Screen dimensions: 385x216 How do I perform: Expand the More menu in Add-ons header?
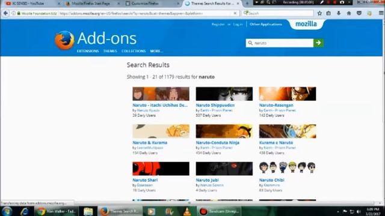[156, 51]
